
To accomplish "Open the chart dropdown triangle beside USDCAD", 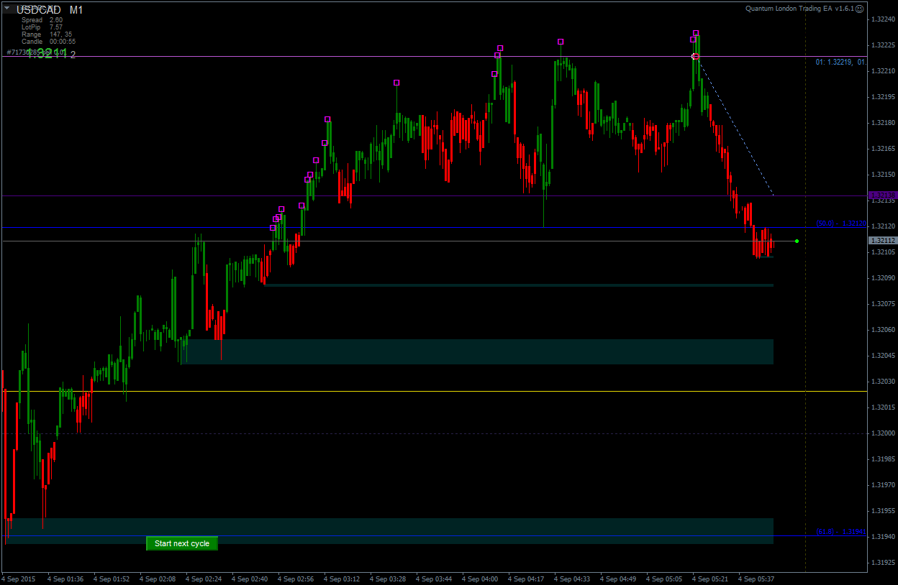I will [8, 9].
